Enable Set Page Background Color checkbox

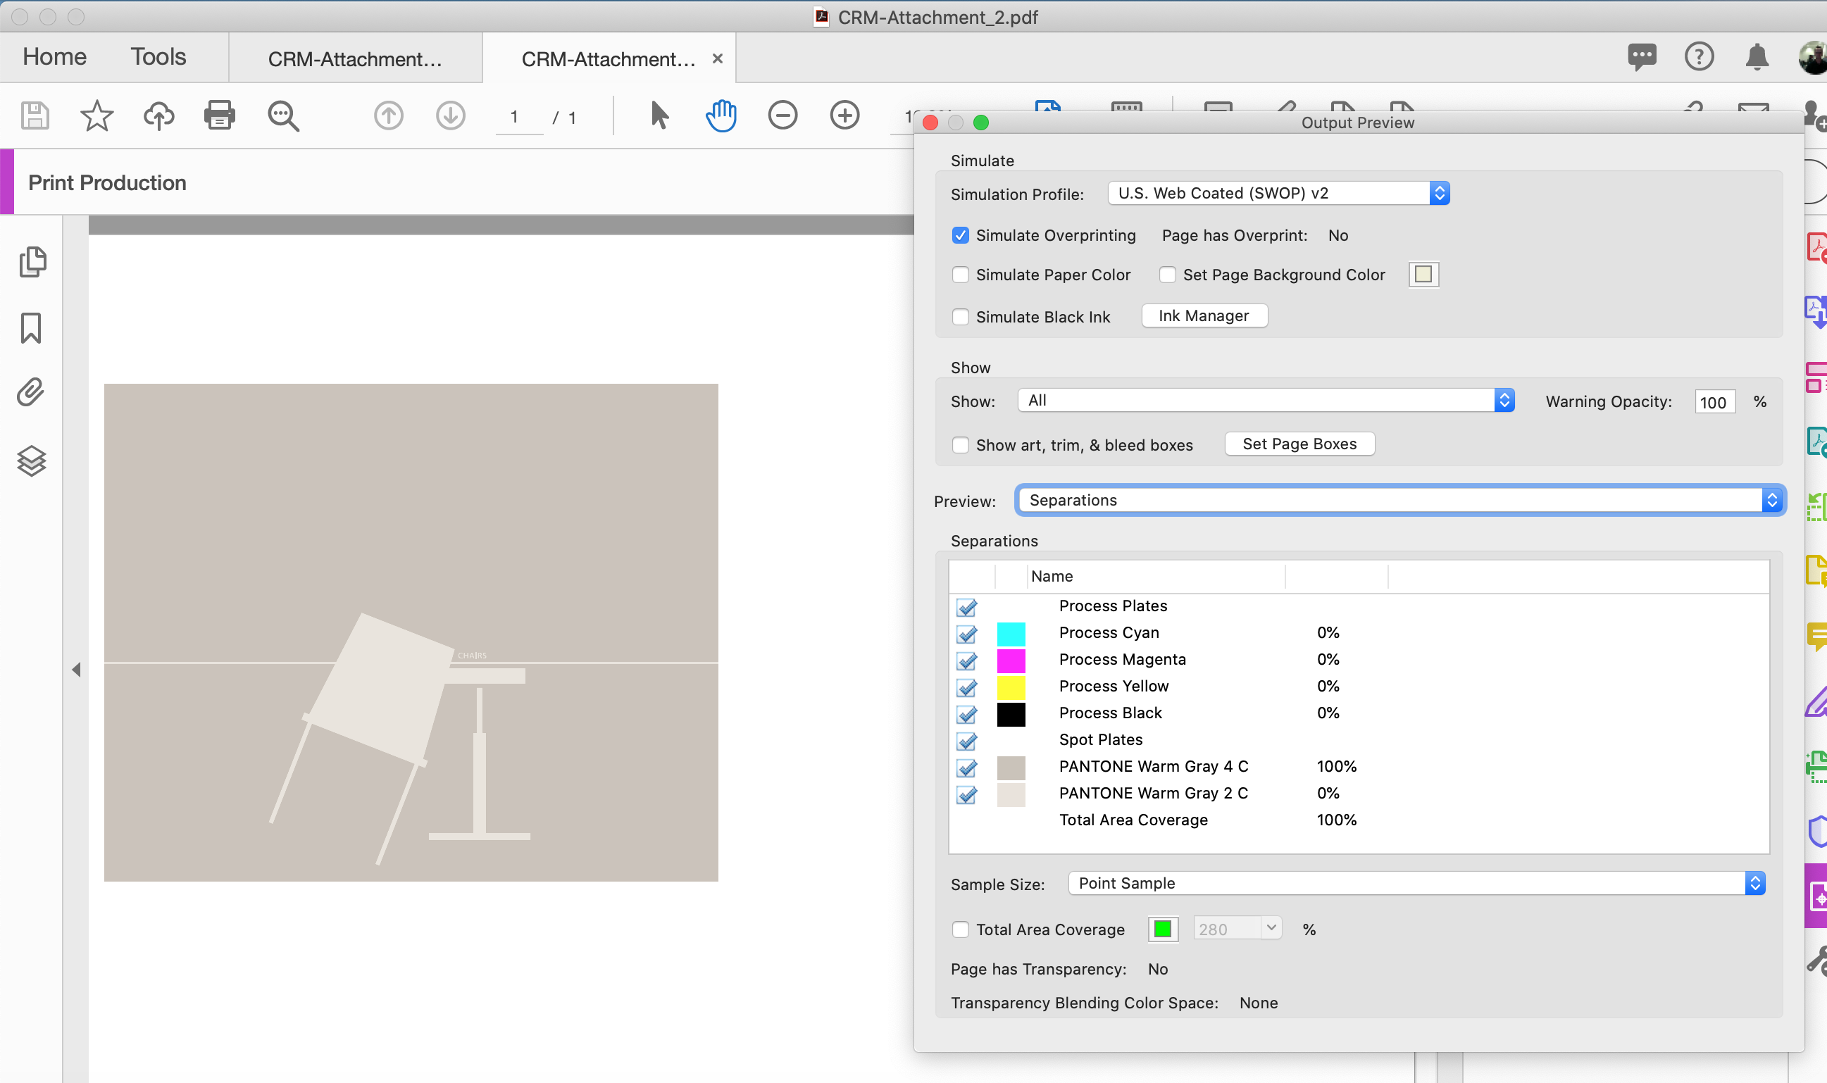[x=1167, y=275]
